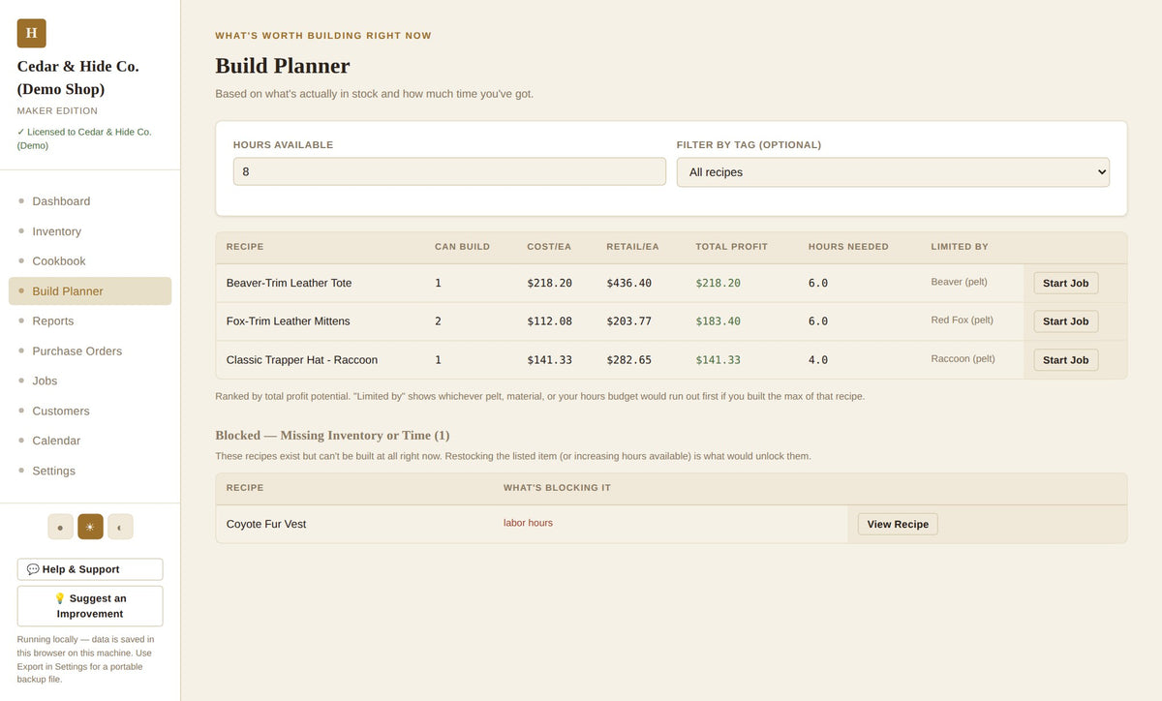Switch to the sun light theme
Screen dimensions: 1162x701
click(90, 527)
